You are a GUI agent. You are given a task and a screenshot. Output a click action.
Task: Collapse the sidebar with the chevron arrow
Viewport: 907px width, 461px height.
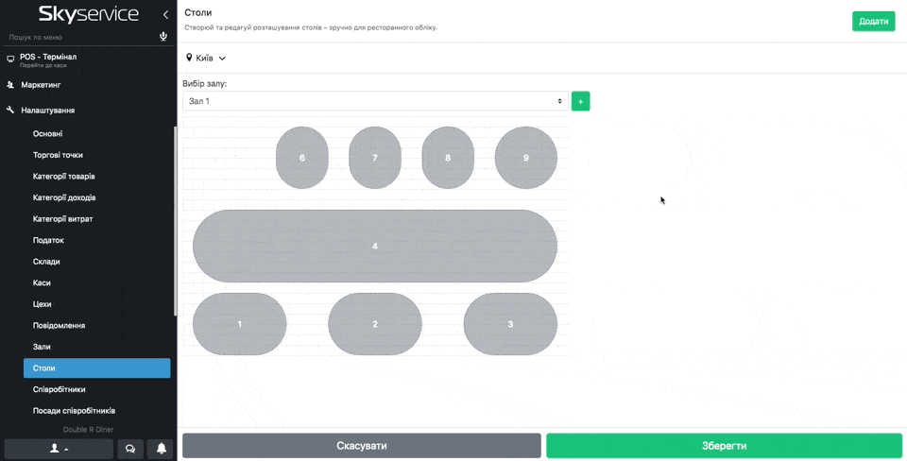tap(165, 14)
